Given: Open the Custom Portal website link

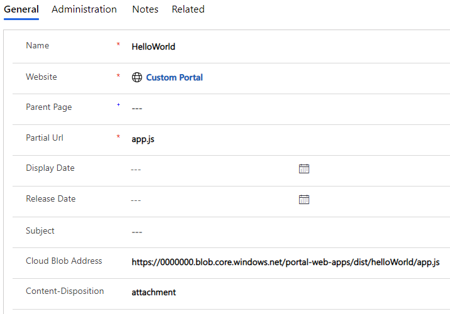Looking at the screenshot, I should tap(175, 77).
